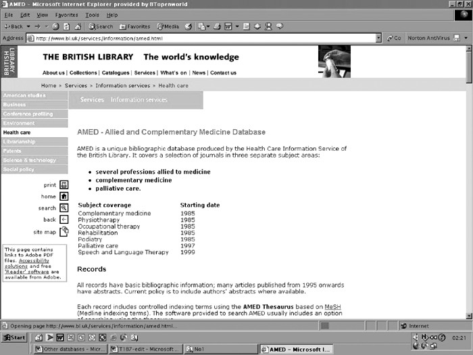Stop the page loading with the Stop icon
Viewport: 473px width, 355px height.
[55, 26]
